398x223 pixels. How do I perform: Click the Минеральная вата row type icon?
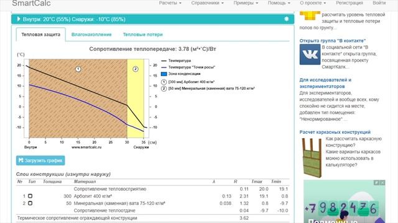point(30,203)
